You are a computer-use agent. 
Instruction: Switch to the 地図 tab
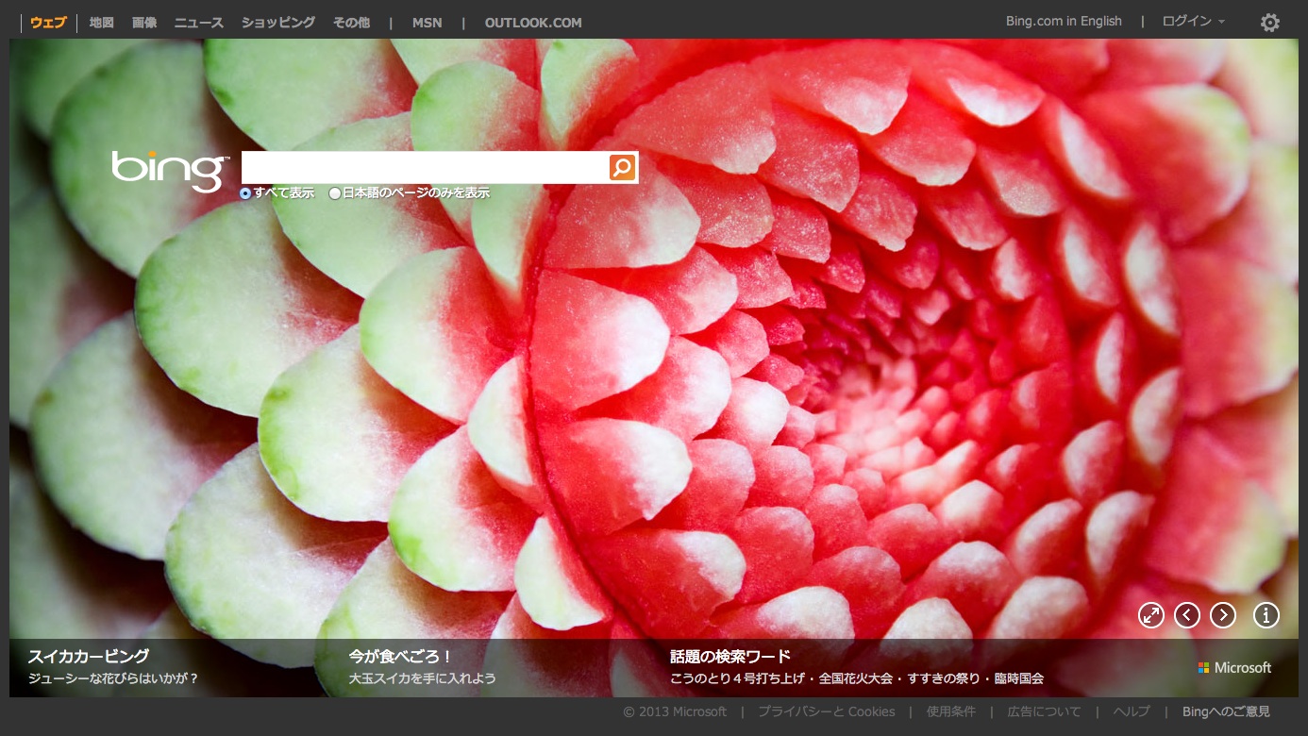tap(101, 23)
